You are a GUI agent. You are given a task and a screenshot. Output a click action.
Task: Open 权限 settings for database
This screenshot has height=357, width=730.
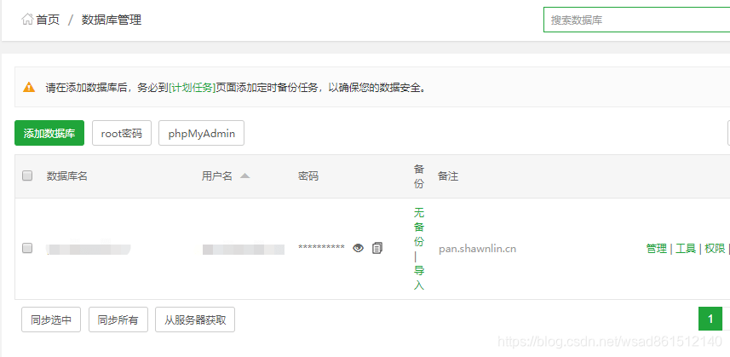click(x=715, y=249)
